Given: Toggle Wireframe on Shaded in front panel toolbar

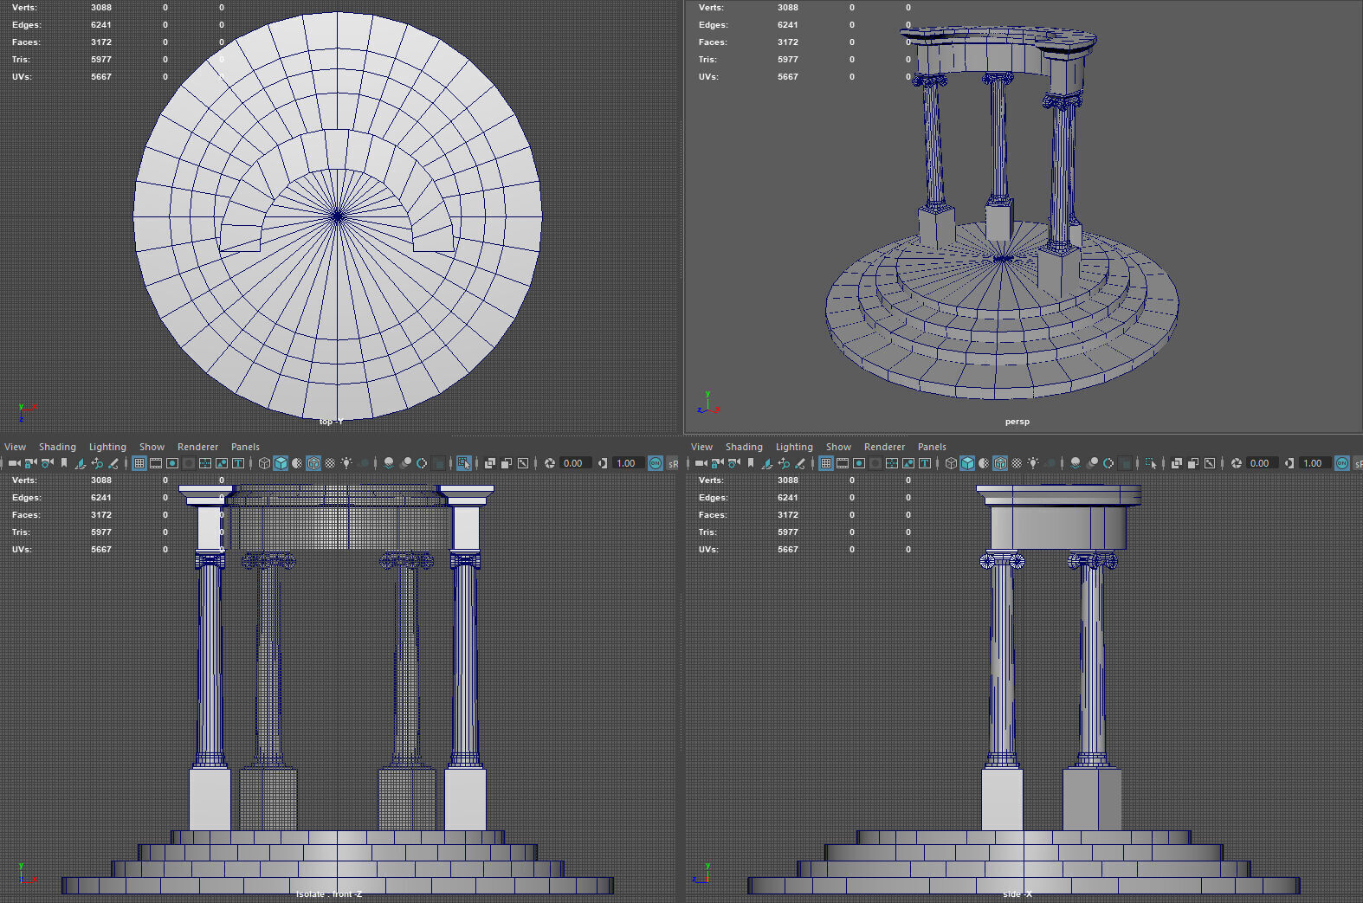Looking at the screenshot, I should (313, 463).
